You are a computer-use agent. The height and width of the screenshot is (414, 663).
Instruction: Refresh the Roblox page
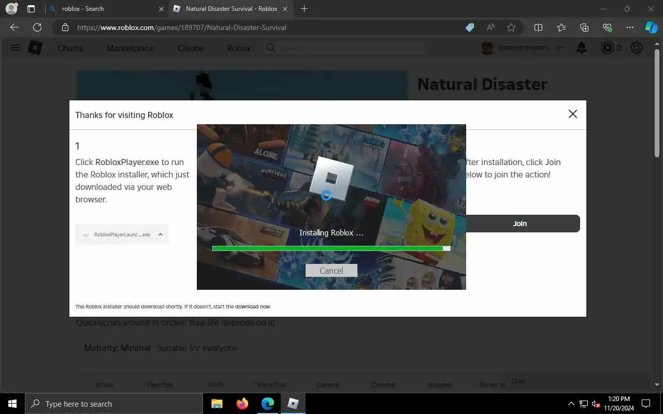point(37,27)
